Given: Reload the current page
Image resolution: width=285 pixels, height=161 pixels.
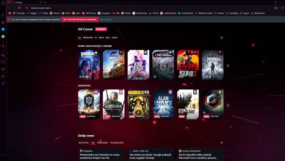Looking at the screenshot, I should pos(19,8).
